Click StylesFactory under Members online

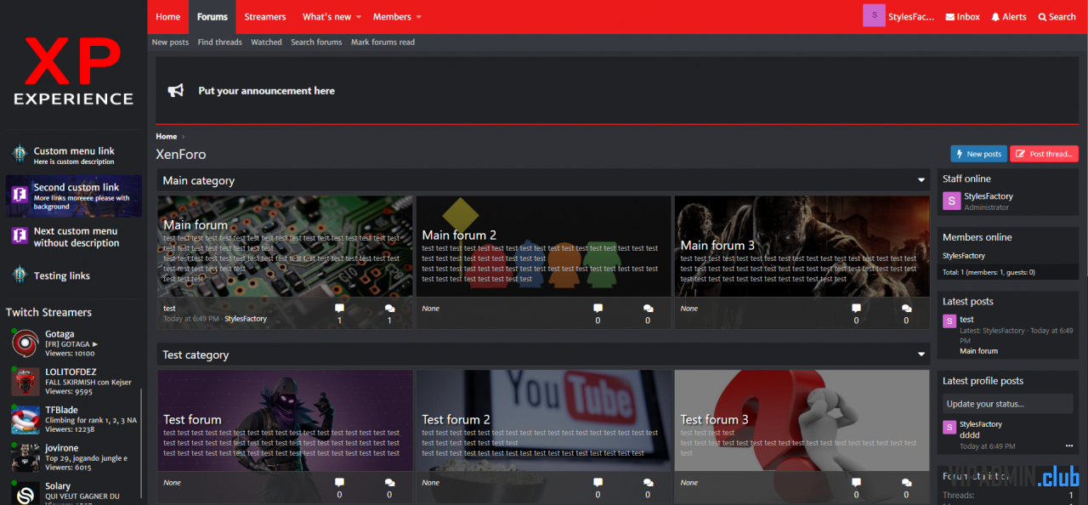coord(964,255)
